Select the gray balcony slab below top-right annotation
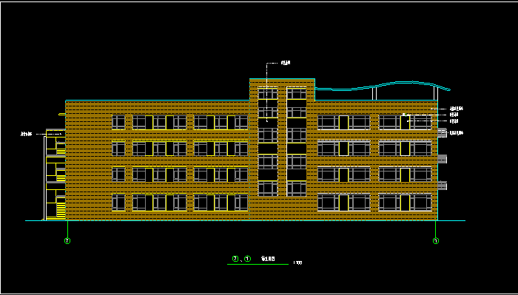Screen dimensions: 518x295 [443, 133]
